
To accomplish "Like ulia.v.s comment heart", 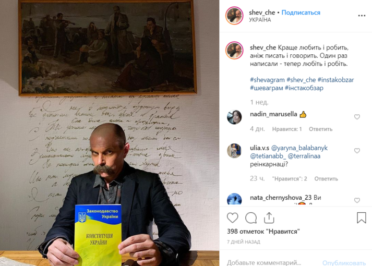I will click(357, 151).
